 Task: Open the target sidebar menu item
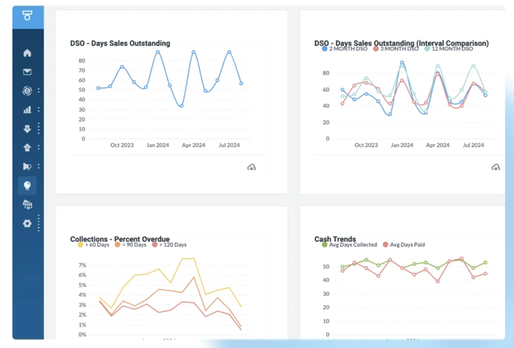click(x=27, y=90)
